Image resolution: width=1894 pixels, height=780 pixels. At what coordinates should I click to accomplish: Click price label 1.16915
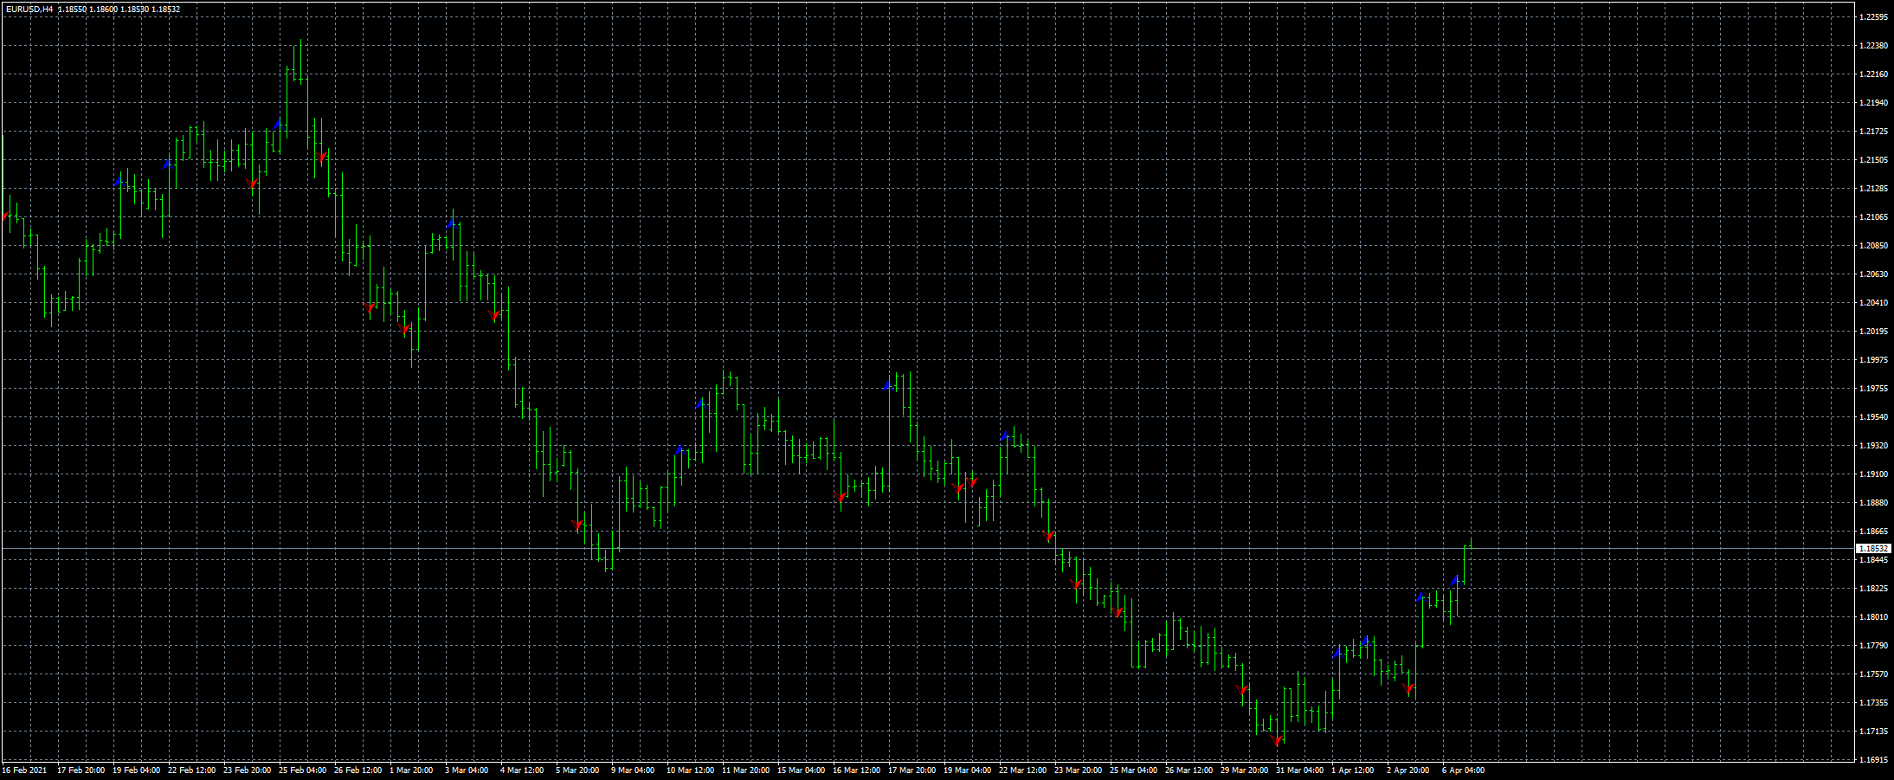[x=1872, y=759]
